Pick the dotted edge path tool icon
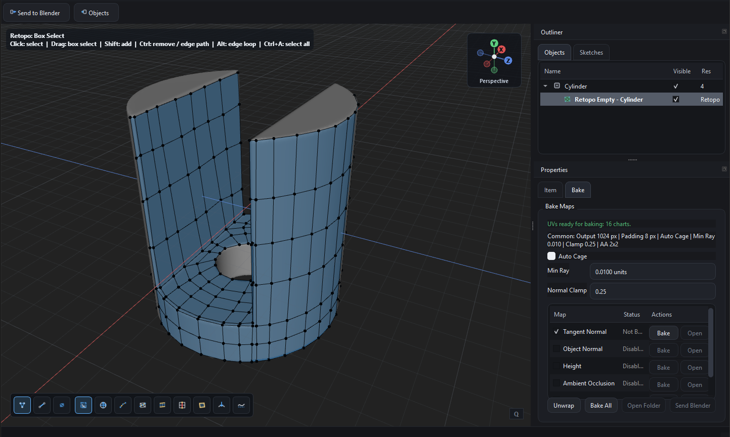 123,405
